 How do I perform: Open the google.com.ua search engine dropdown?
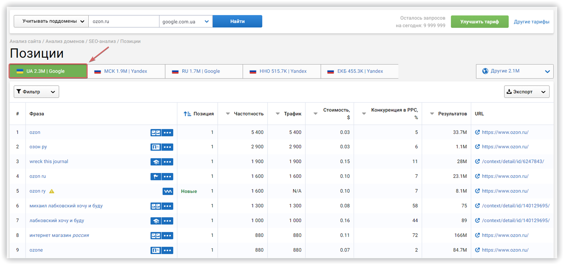click(x=185, y=21)
